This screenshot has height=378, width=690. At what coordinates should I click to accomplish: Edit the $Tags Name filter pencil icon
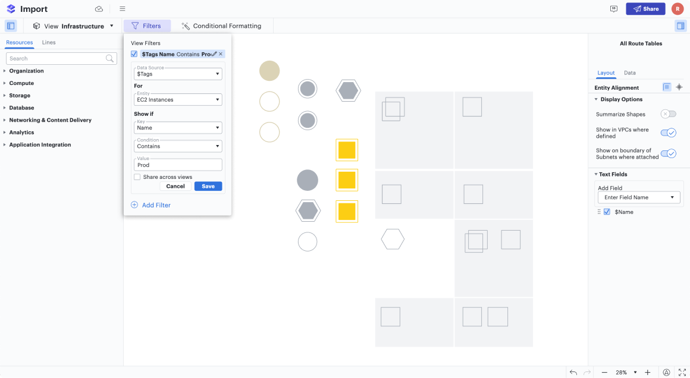214,54
